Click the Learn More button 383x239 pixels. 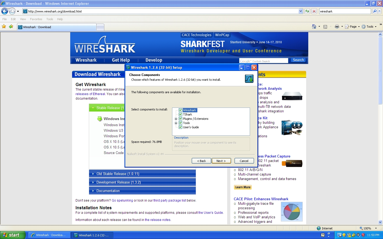pos(243,187)
